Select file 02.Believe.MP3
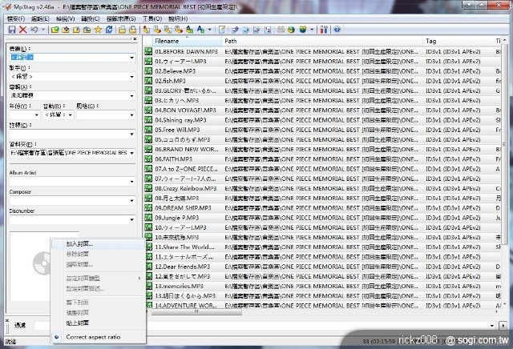Image resolution: width=513 pixels, height=349 pixels. click(x=175, y=71)
